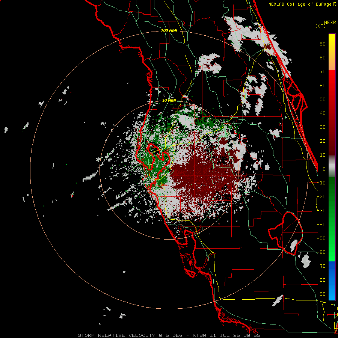The width and height of the screenshot is (338, 338).
Task: Click the positive 50 scale value
Action: [323, 100]
